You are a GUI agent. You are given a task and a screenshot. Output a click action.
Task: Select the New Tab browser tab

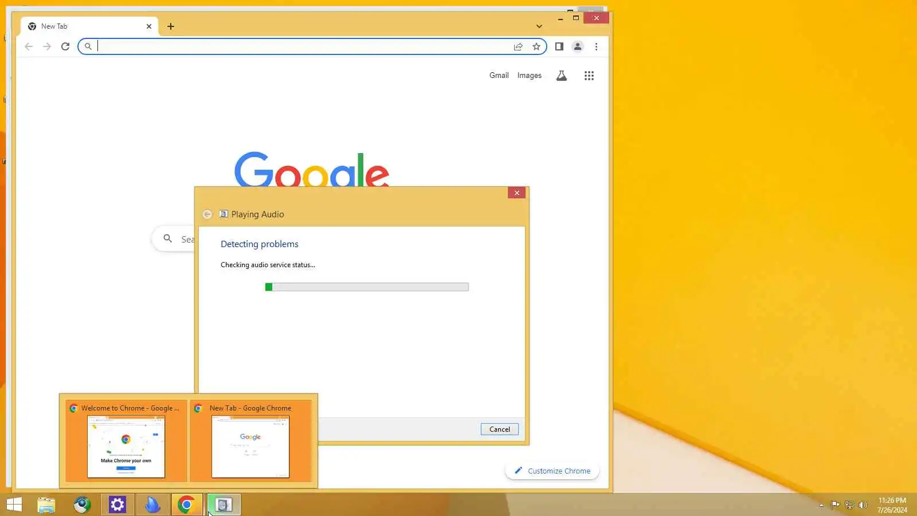tap(90, 26)
